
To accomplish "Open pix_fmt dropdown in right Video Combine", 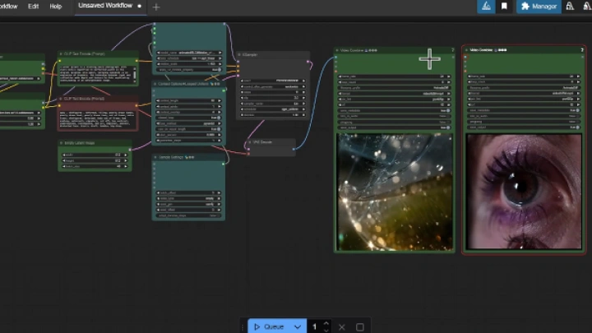I will point(524,99).
